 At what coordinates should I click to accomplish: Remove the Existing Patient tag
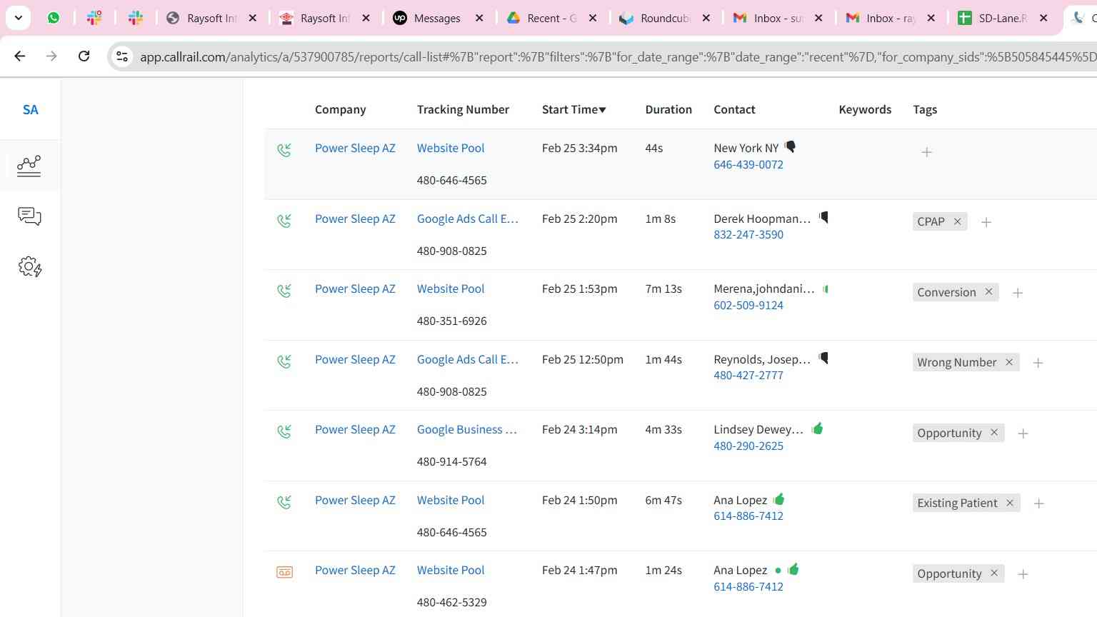(1010, 503)
